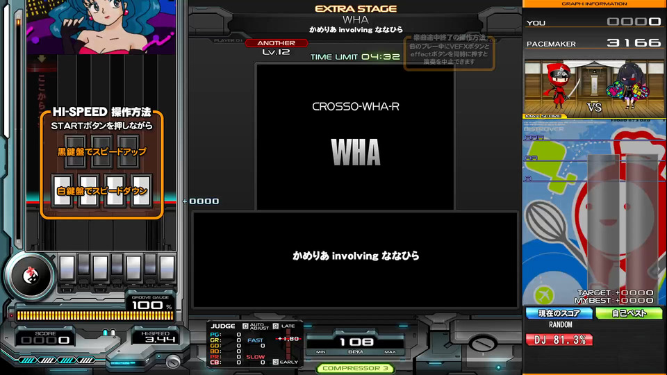Screen dimensions: 667x375
Task: Click the rightmost white key below the lane
Action: click(167, 268)
